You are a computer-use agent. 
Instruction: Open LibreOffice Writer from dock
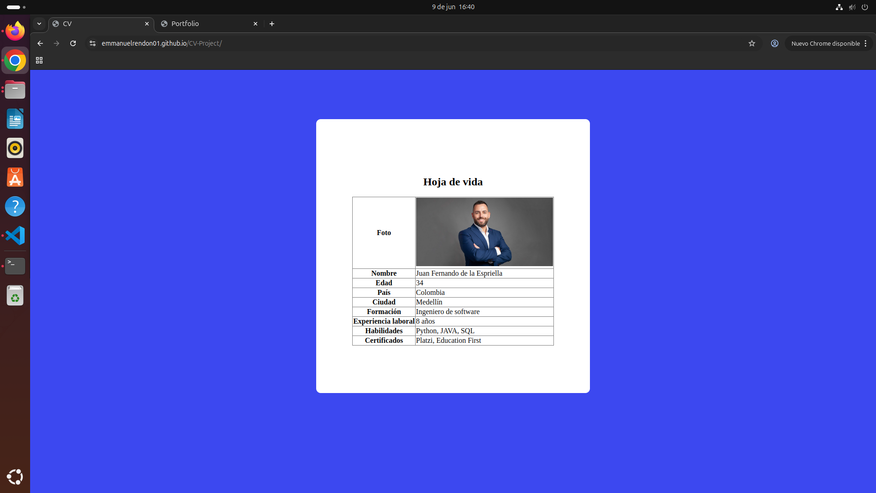pos(15,119)
